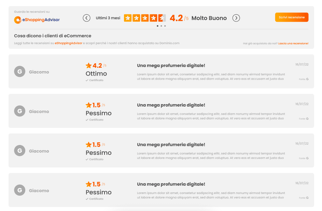Click Certificato badge in the last review
This screenshot has width=322, height=211.
coord(95,199)
